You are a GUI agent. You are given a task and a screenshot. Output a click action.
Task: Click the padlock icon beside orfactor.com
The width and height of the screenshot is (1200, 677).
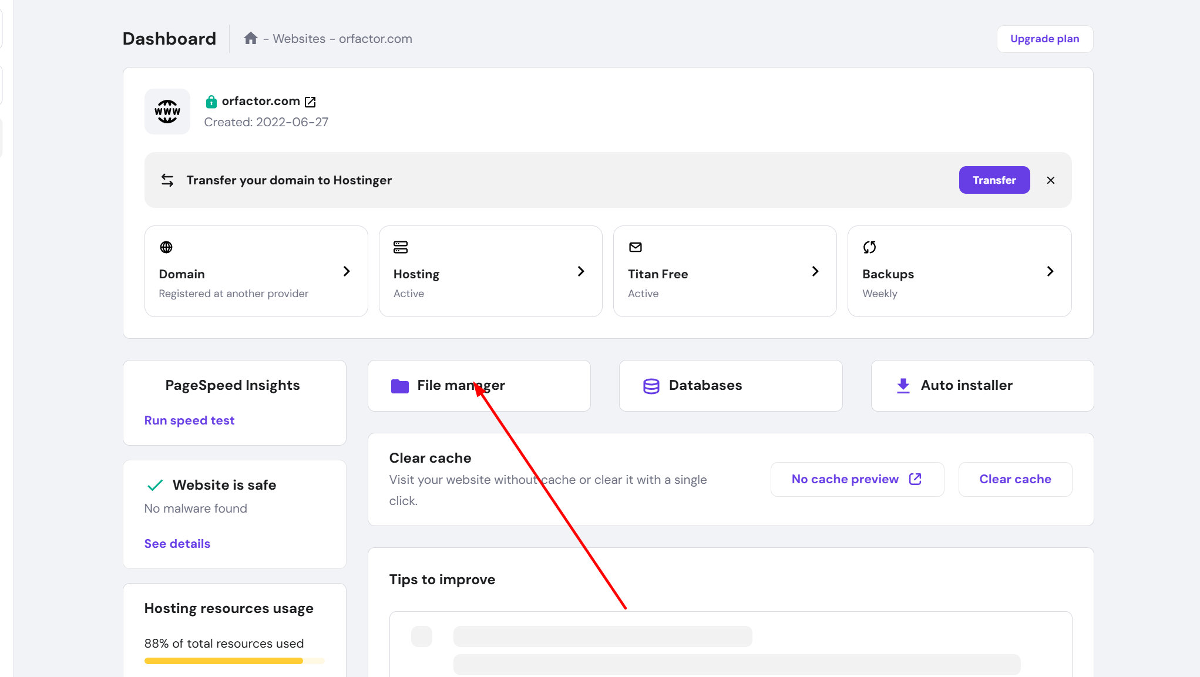[210, 101]
